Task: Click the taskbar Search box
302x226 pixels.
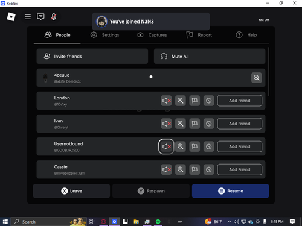Action: tap(48, 222)
